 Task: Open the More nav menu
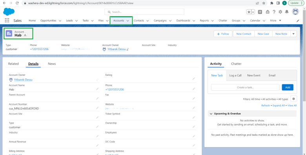(x=275, y=21)
